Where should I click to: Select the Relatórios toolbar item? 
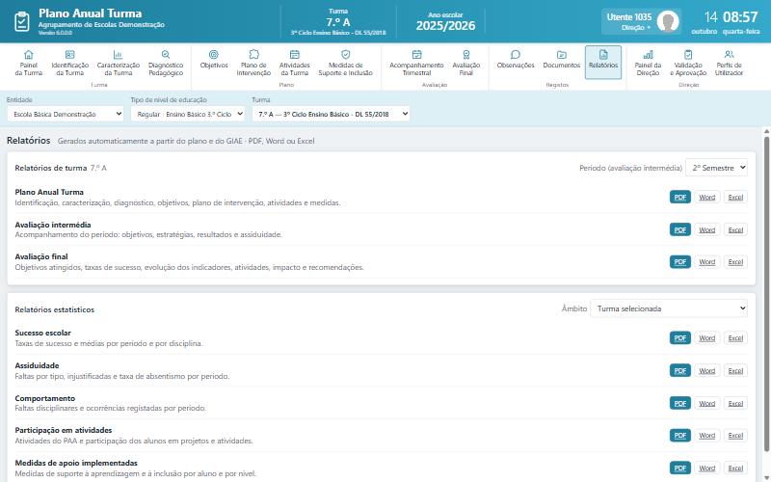point(603,63)
